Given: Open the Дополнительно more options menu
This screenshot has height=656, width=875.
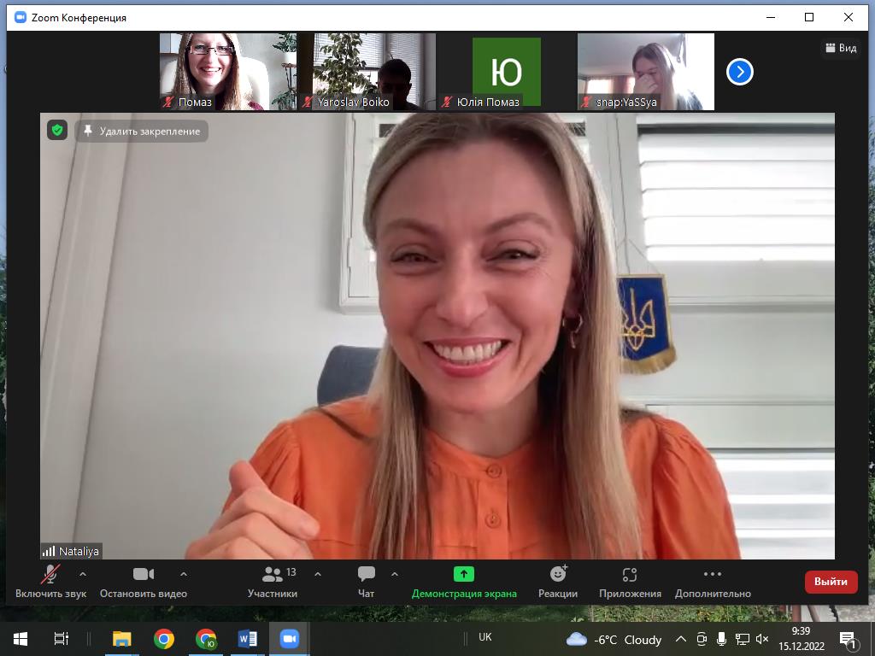Looking at the screenshot, I should tap(713, 582).
